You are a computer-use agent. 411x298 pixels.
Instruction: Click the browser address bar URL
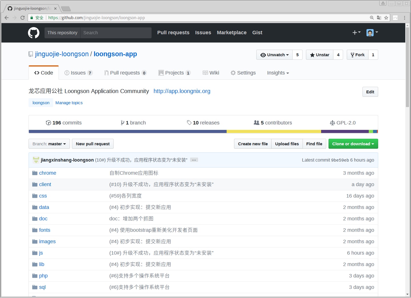(96, 18)
